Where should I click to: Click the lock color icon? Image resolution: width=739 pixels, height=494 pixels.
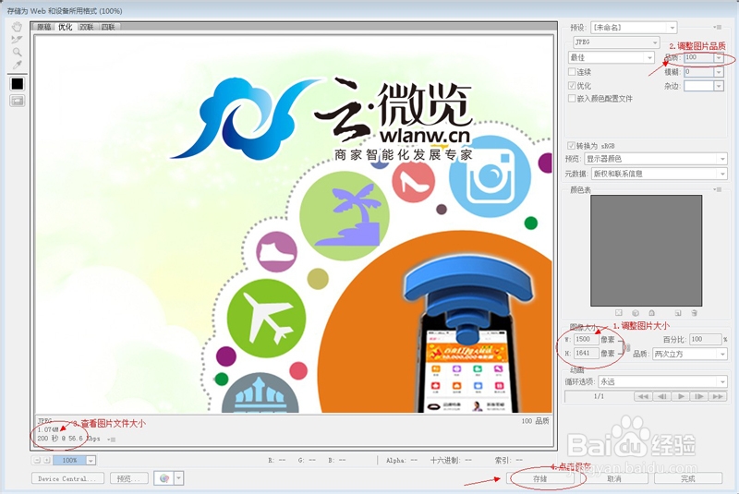(652, 313)
